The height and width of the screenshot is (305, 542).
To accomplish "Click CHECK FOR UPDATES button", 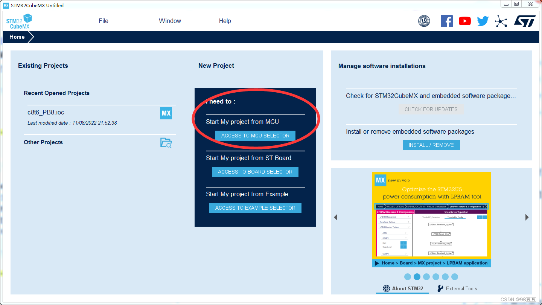I will [x=431, y=109].
